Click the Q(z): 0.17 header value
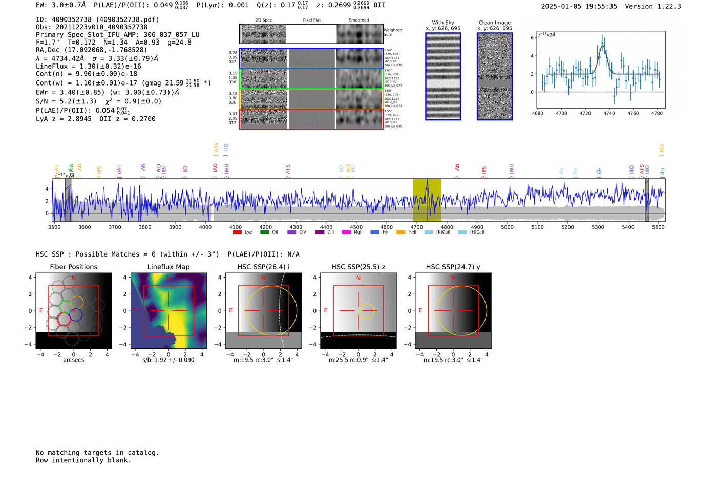This screenshot has height=488, width=717. click(282, 5)
